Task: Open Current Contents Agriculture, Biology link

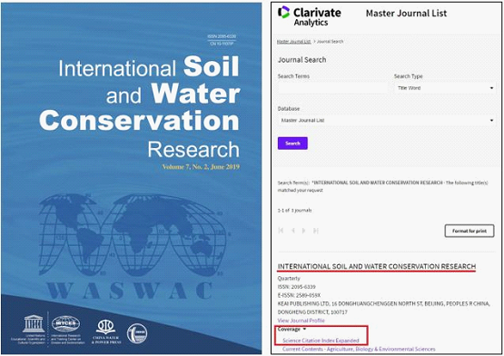Action: coord(359,349)
